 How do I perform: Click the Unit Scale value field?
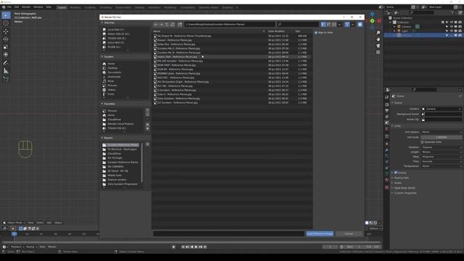tap(441, 137)
